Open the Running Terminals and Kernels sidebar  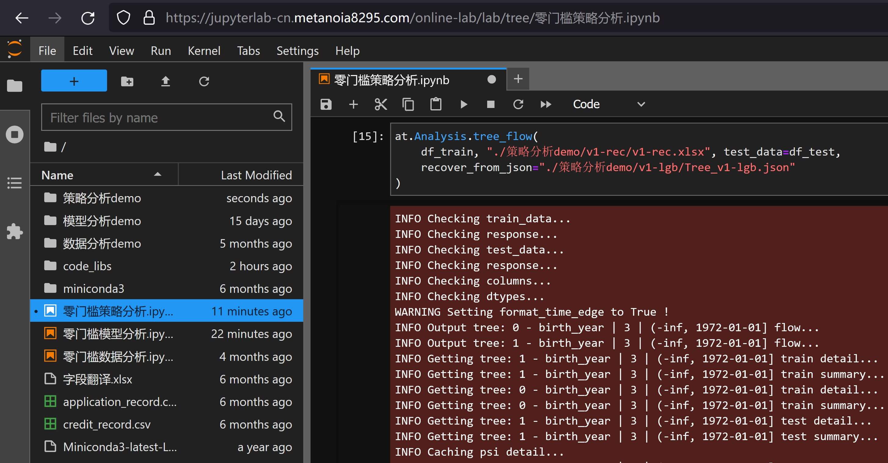pos(14,135)
